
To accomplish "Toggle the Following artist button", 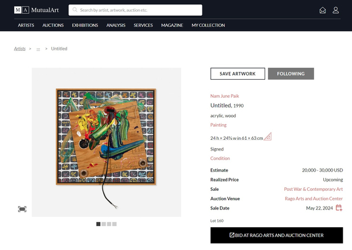I will [290, 74].
